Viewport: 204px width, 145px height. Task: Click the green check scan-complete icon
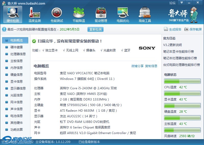click(x=34, y=41)
